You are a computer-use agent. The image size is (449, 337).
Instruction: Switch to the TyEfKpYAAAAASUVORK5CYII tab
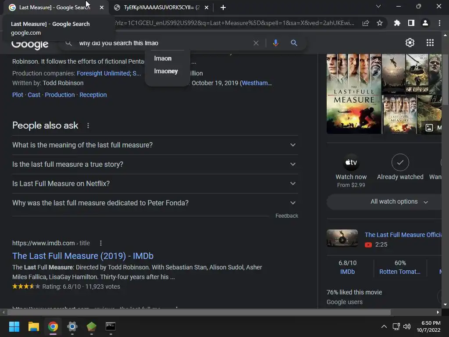(161, 7)
